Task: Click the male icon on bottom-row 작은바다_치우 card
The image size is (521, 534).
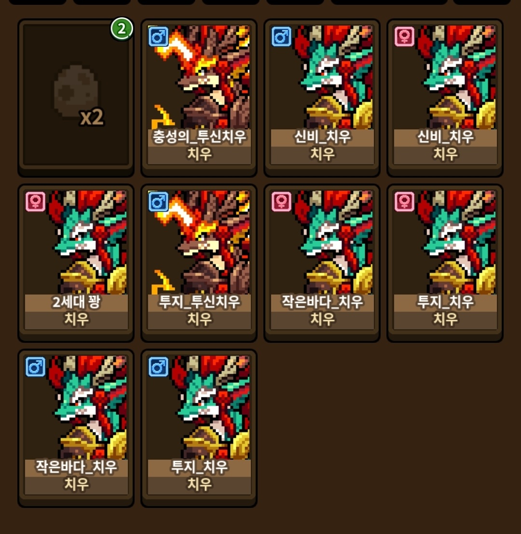Action: pos(35,366)
